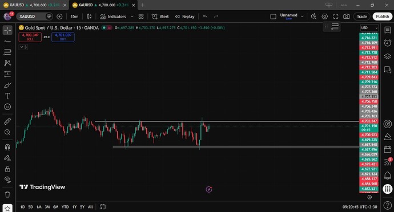Select the YTD date range
The height and width of the screenshot is (212, 394).
click(x=65, y=207)
